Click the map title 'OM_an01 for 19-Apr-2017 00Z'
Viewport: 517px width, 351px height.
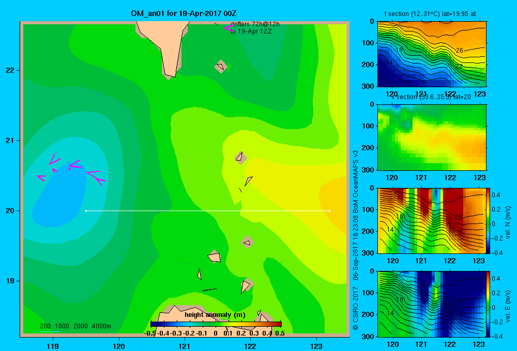click(x=184, y=13)
